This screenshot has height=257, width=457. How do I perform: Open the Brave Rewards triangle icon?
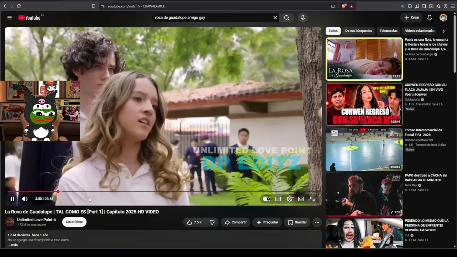click(x=352, y=6)
